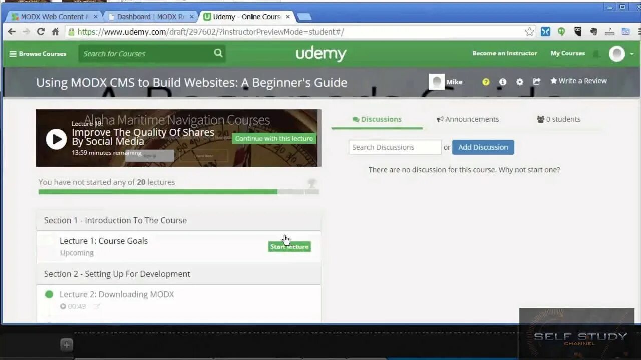Click the trophy icon above progress bar
641x360 pixels.
point(312,183)
